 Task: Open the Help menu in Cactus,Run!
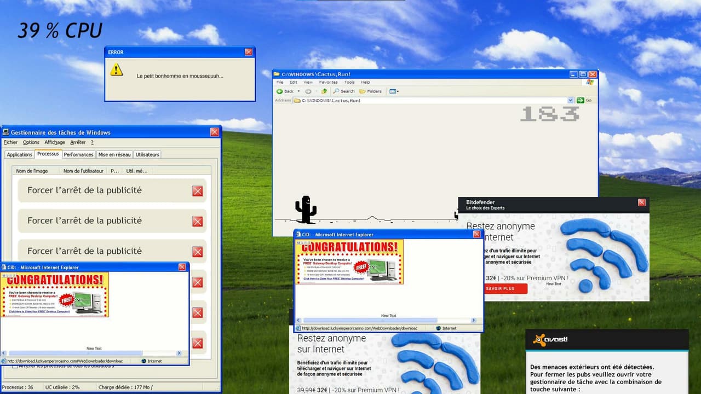click(365, 82)
